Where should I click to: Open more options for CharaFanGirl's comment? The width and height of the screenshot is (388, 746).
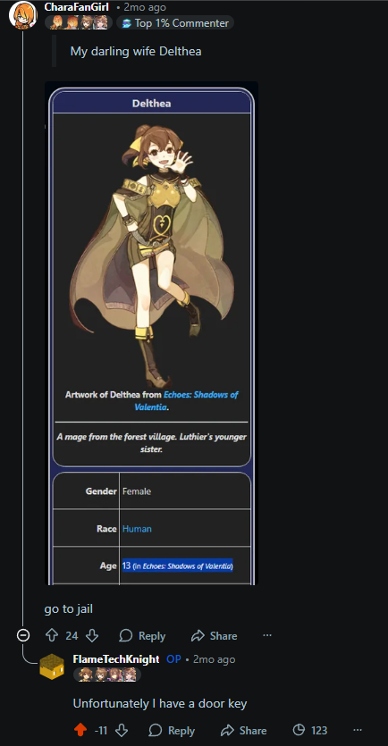267,635
